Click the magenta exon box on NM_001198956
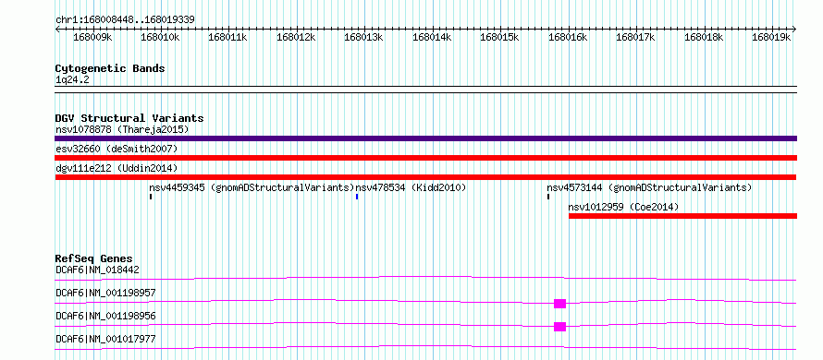The height and width of the screenshot is (360, 823). (x=560, y=327)
